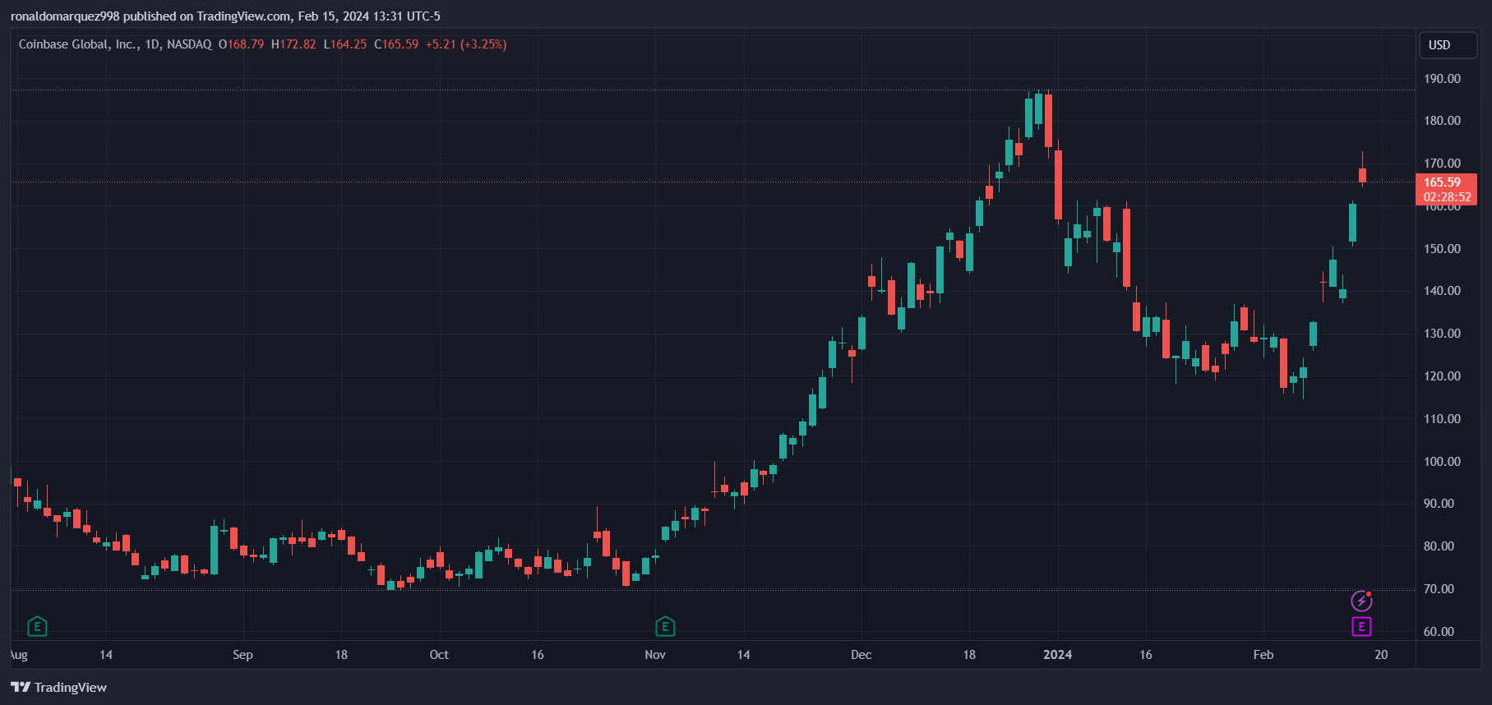The width and height of the screenshot is (1492, 705).
Task: Click the Feb label on time axis
Action: (x=1263, y=655)
